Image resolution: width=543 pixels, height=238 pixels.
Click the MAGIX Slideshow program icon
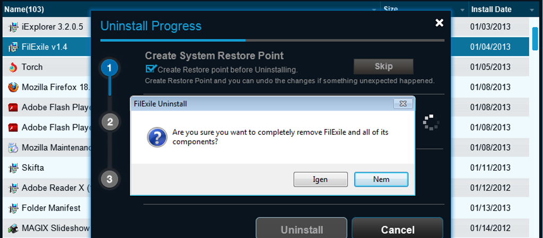(x=13, y=228)
